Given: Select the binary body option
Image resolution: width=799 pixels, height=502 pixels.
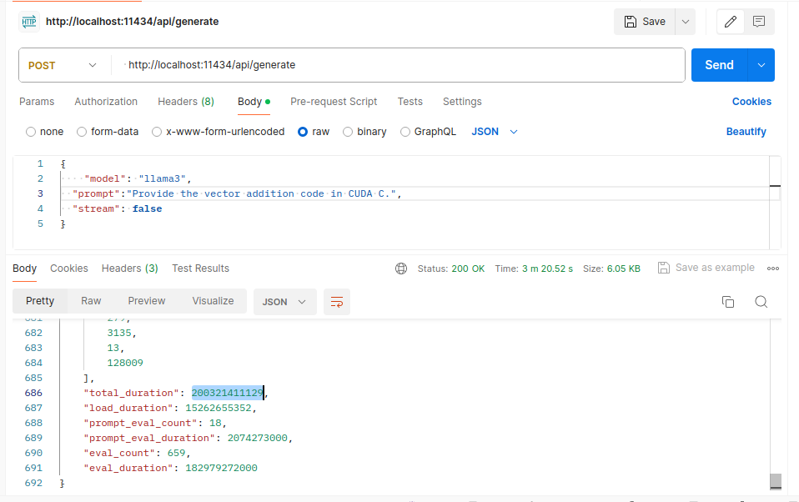Looking at the screenshot, I should (346, 131).
